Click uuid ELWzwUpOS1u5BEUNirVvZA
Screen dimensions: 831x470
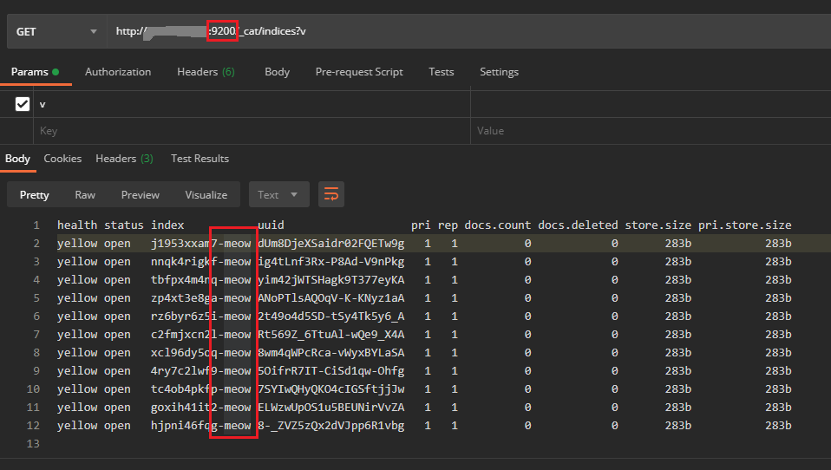click(x=331, y=407)
